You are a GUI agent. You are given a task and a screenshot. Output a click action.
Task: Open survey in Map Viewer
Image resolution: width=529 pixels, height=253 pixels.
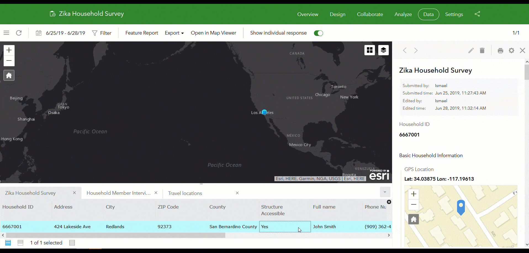(x=213, y=33)
